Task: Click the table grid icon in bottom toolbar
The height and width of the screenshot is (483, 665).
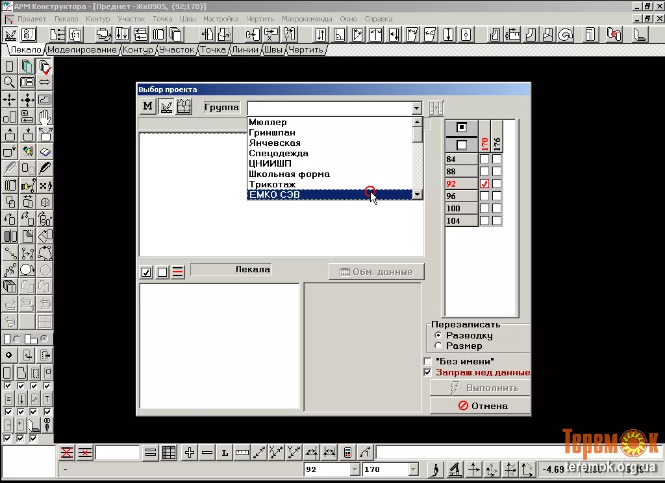Action: [x=169, y=453]
